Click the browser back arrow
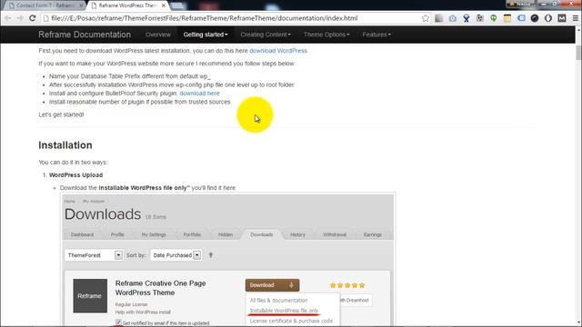Image resolution: width=582 pixels, height=327 pixels. pyautogui.click(x=8, y=18)
